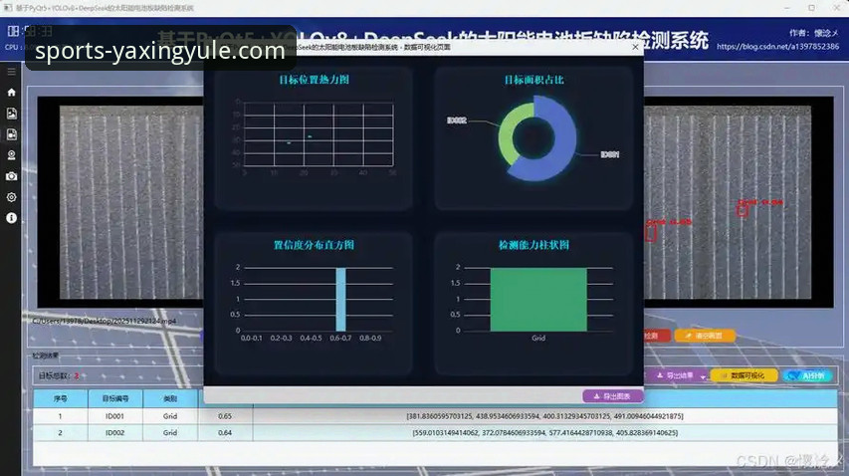Click the AI分析 button
The width and height of the screenshot is (849, 476).
pyautogui.click(x=807, y=375)
